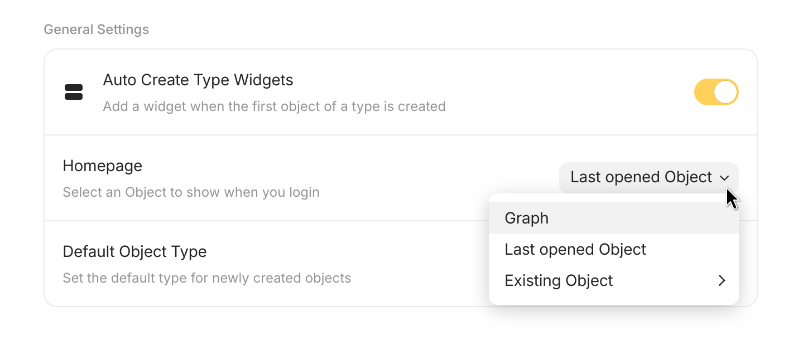Pick the Existing Object menu entry
The height and width of the screenshot is (340, 798).
[559, 280]
